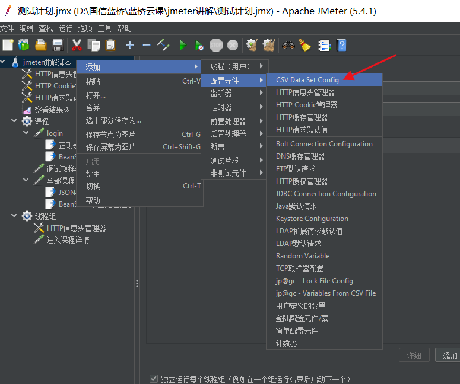This screenshot has height=384, width=460.
Task: Click the Toggle enable/disable icon
Action: pyautogui.click(x=163, y=45)
